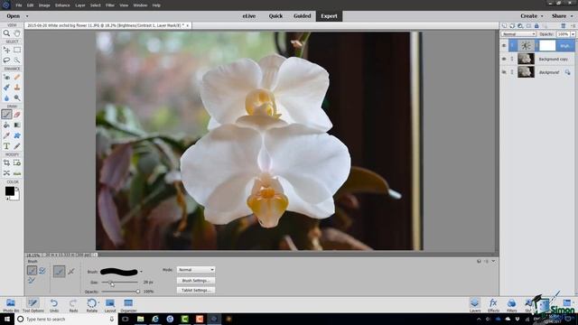Collapse the Tool Options panel arrow

point(493,261)
